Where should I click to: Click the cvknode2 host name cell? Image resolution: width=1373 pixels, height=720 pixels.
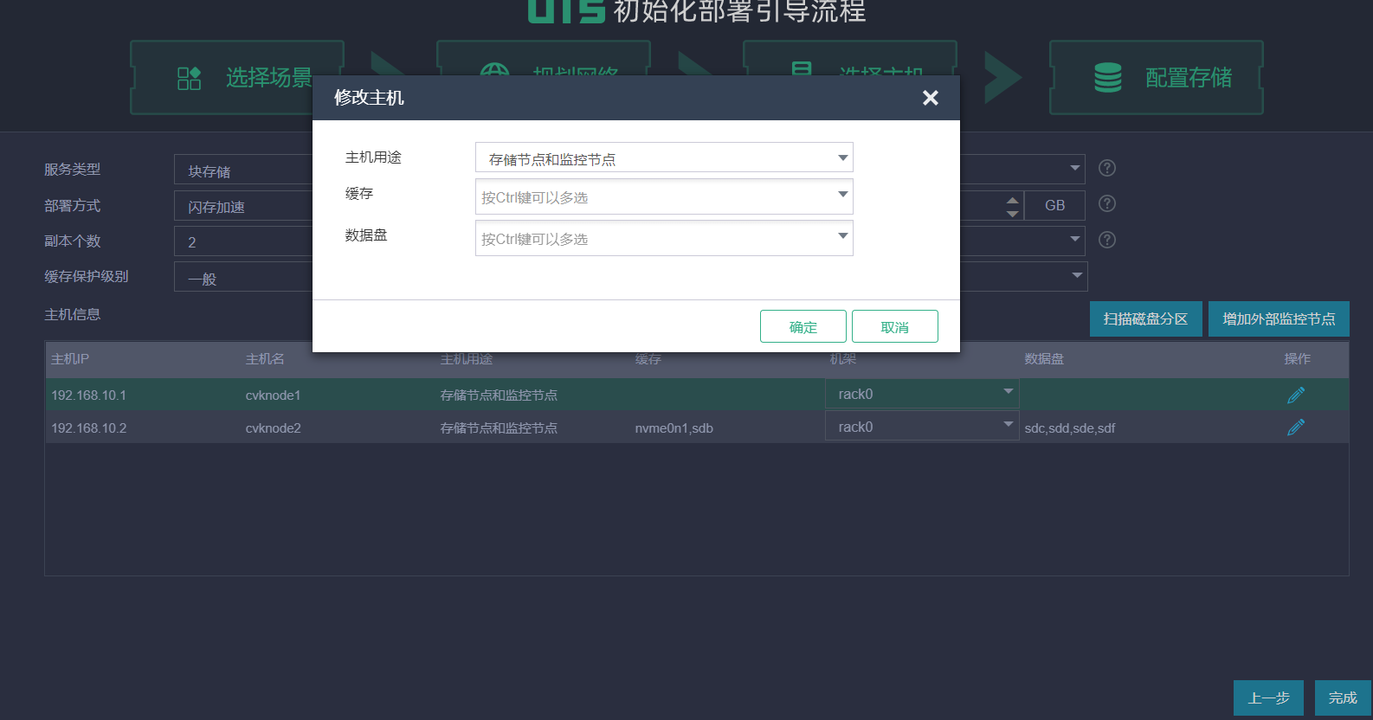pyautogui.click(x=273, y=428)
